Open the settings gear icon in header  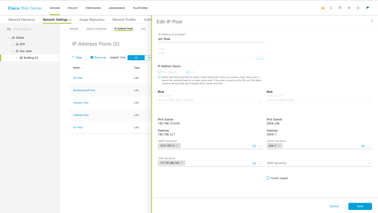point(349,8)
